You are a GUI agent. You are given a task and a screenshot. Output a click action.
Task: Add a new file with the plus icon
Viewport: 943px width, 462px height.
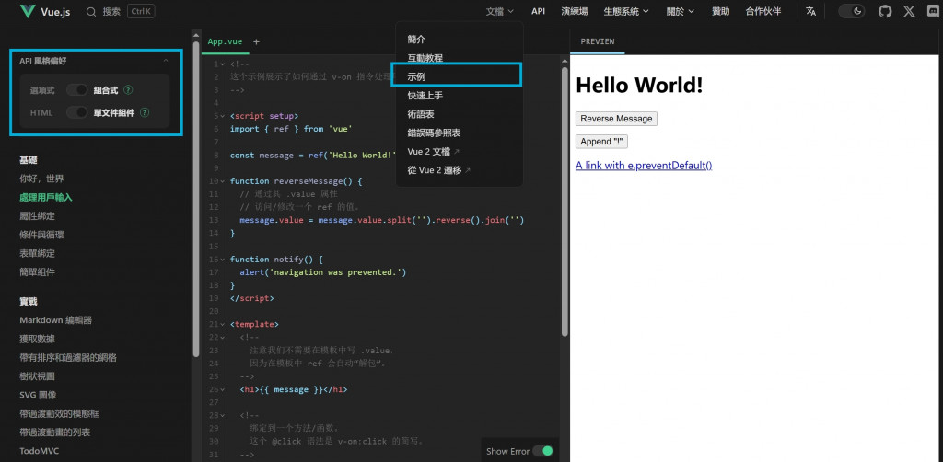[x=256, y=42]
